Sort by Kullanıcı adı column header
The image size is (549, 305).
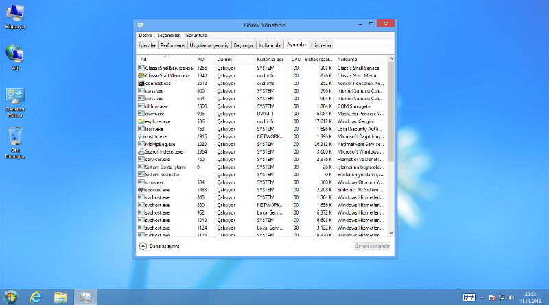click(x=270, y=59)
